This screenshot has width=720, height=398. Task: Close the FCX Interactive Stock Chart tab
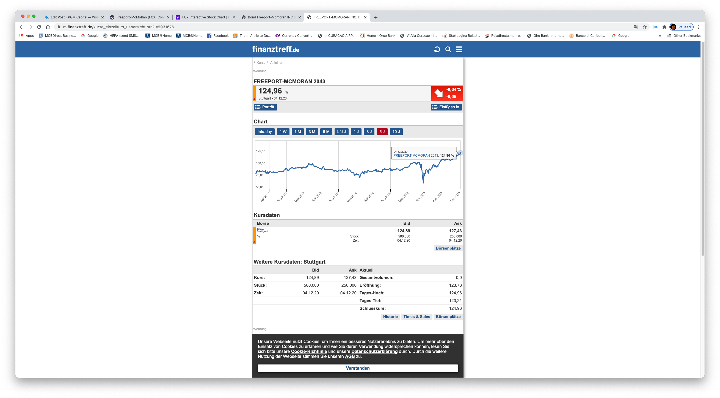tap(234, 17)
